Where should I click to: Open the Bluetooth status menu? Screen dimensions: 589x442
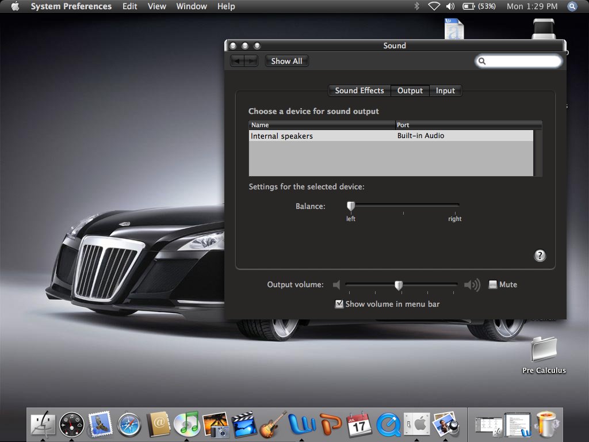[417, 6]
